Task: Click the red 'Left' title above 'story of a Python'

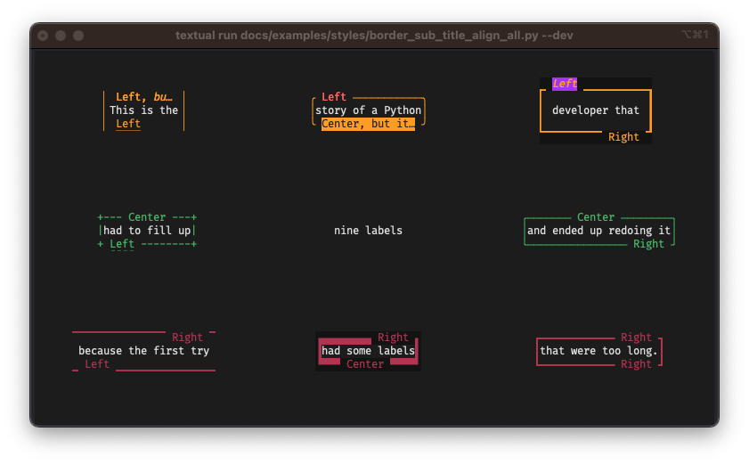Action: point(334,97)
